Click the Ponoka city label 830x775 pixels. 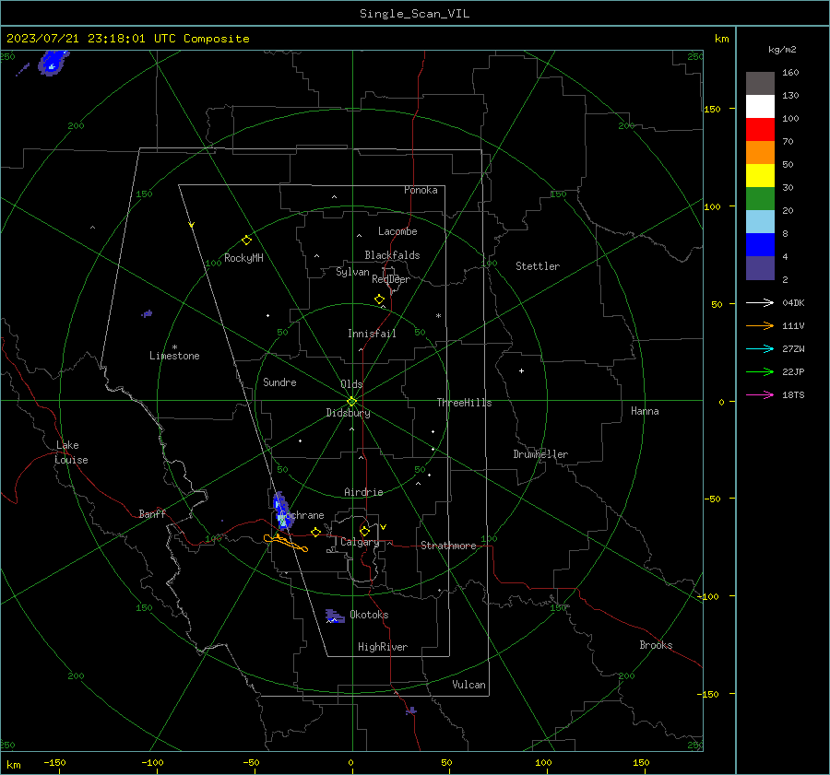click(421, 190)
